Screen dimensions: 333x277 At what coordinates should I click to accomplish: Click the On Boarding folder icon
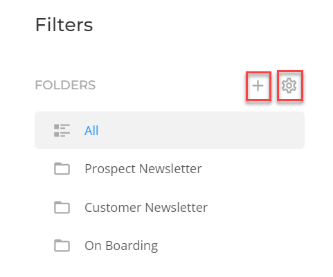[x=62, y=245]
